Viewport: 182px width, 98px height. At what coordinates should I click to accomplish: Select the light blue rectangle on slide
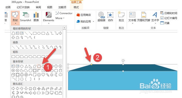click(x=122, y=80)
